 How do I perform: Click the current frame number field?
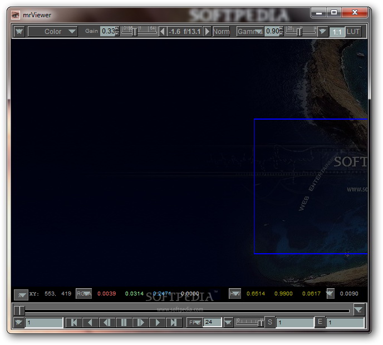click(x=44, y=323)
